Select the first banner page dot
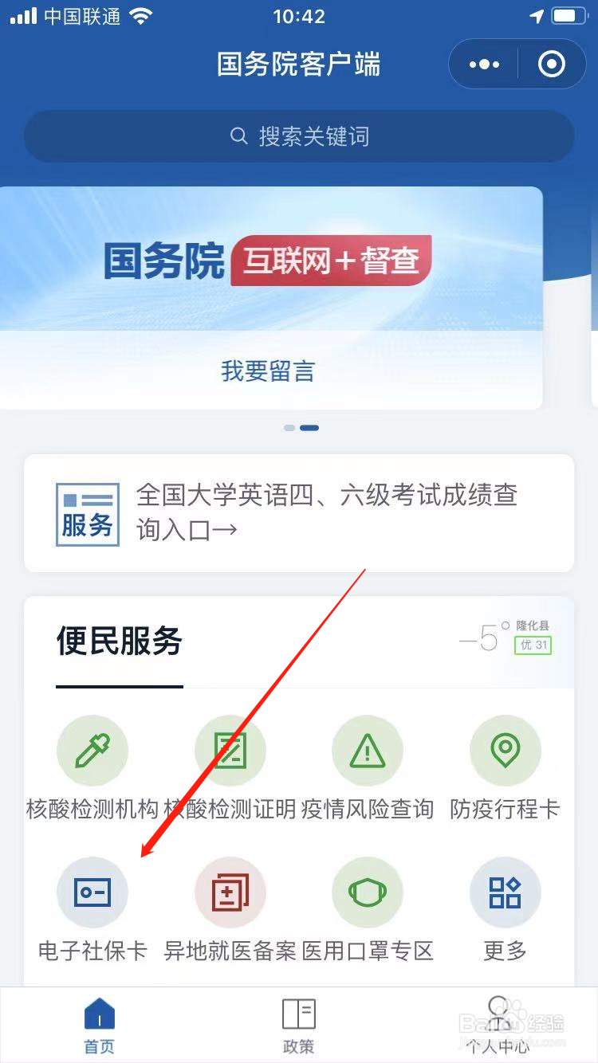The image size is (598, 1063). coord(289,428)
